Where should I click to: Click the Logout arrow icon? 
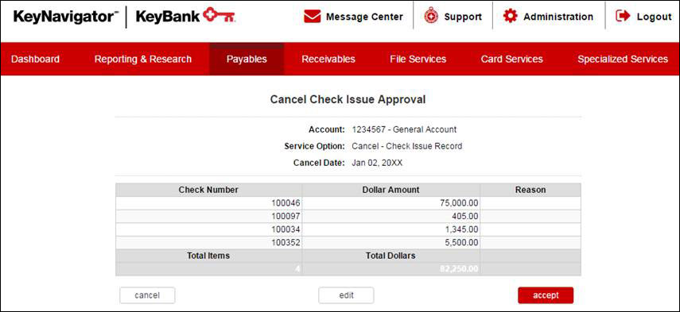pyautogui.click(x=623, y=17)
